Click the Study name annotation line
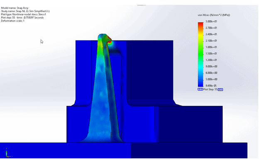The height and width of the screenshot is (160, 259). tap(25, 11)
